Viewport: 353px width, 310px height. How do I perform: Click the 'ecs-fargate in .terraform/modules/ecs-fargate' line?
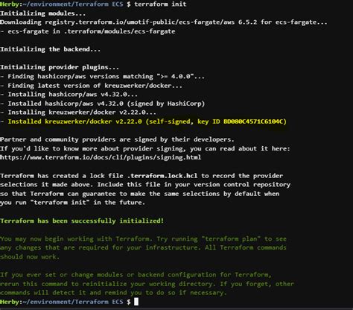tap(88, 31)
